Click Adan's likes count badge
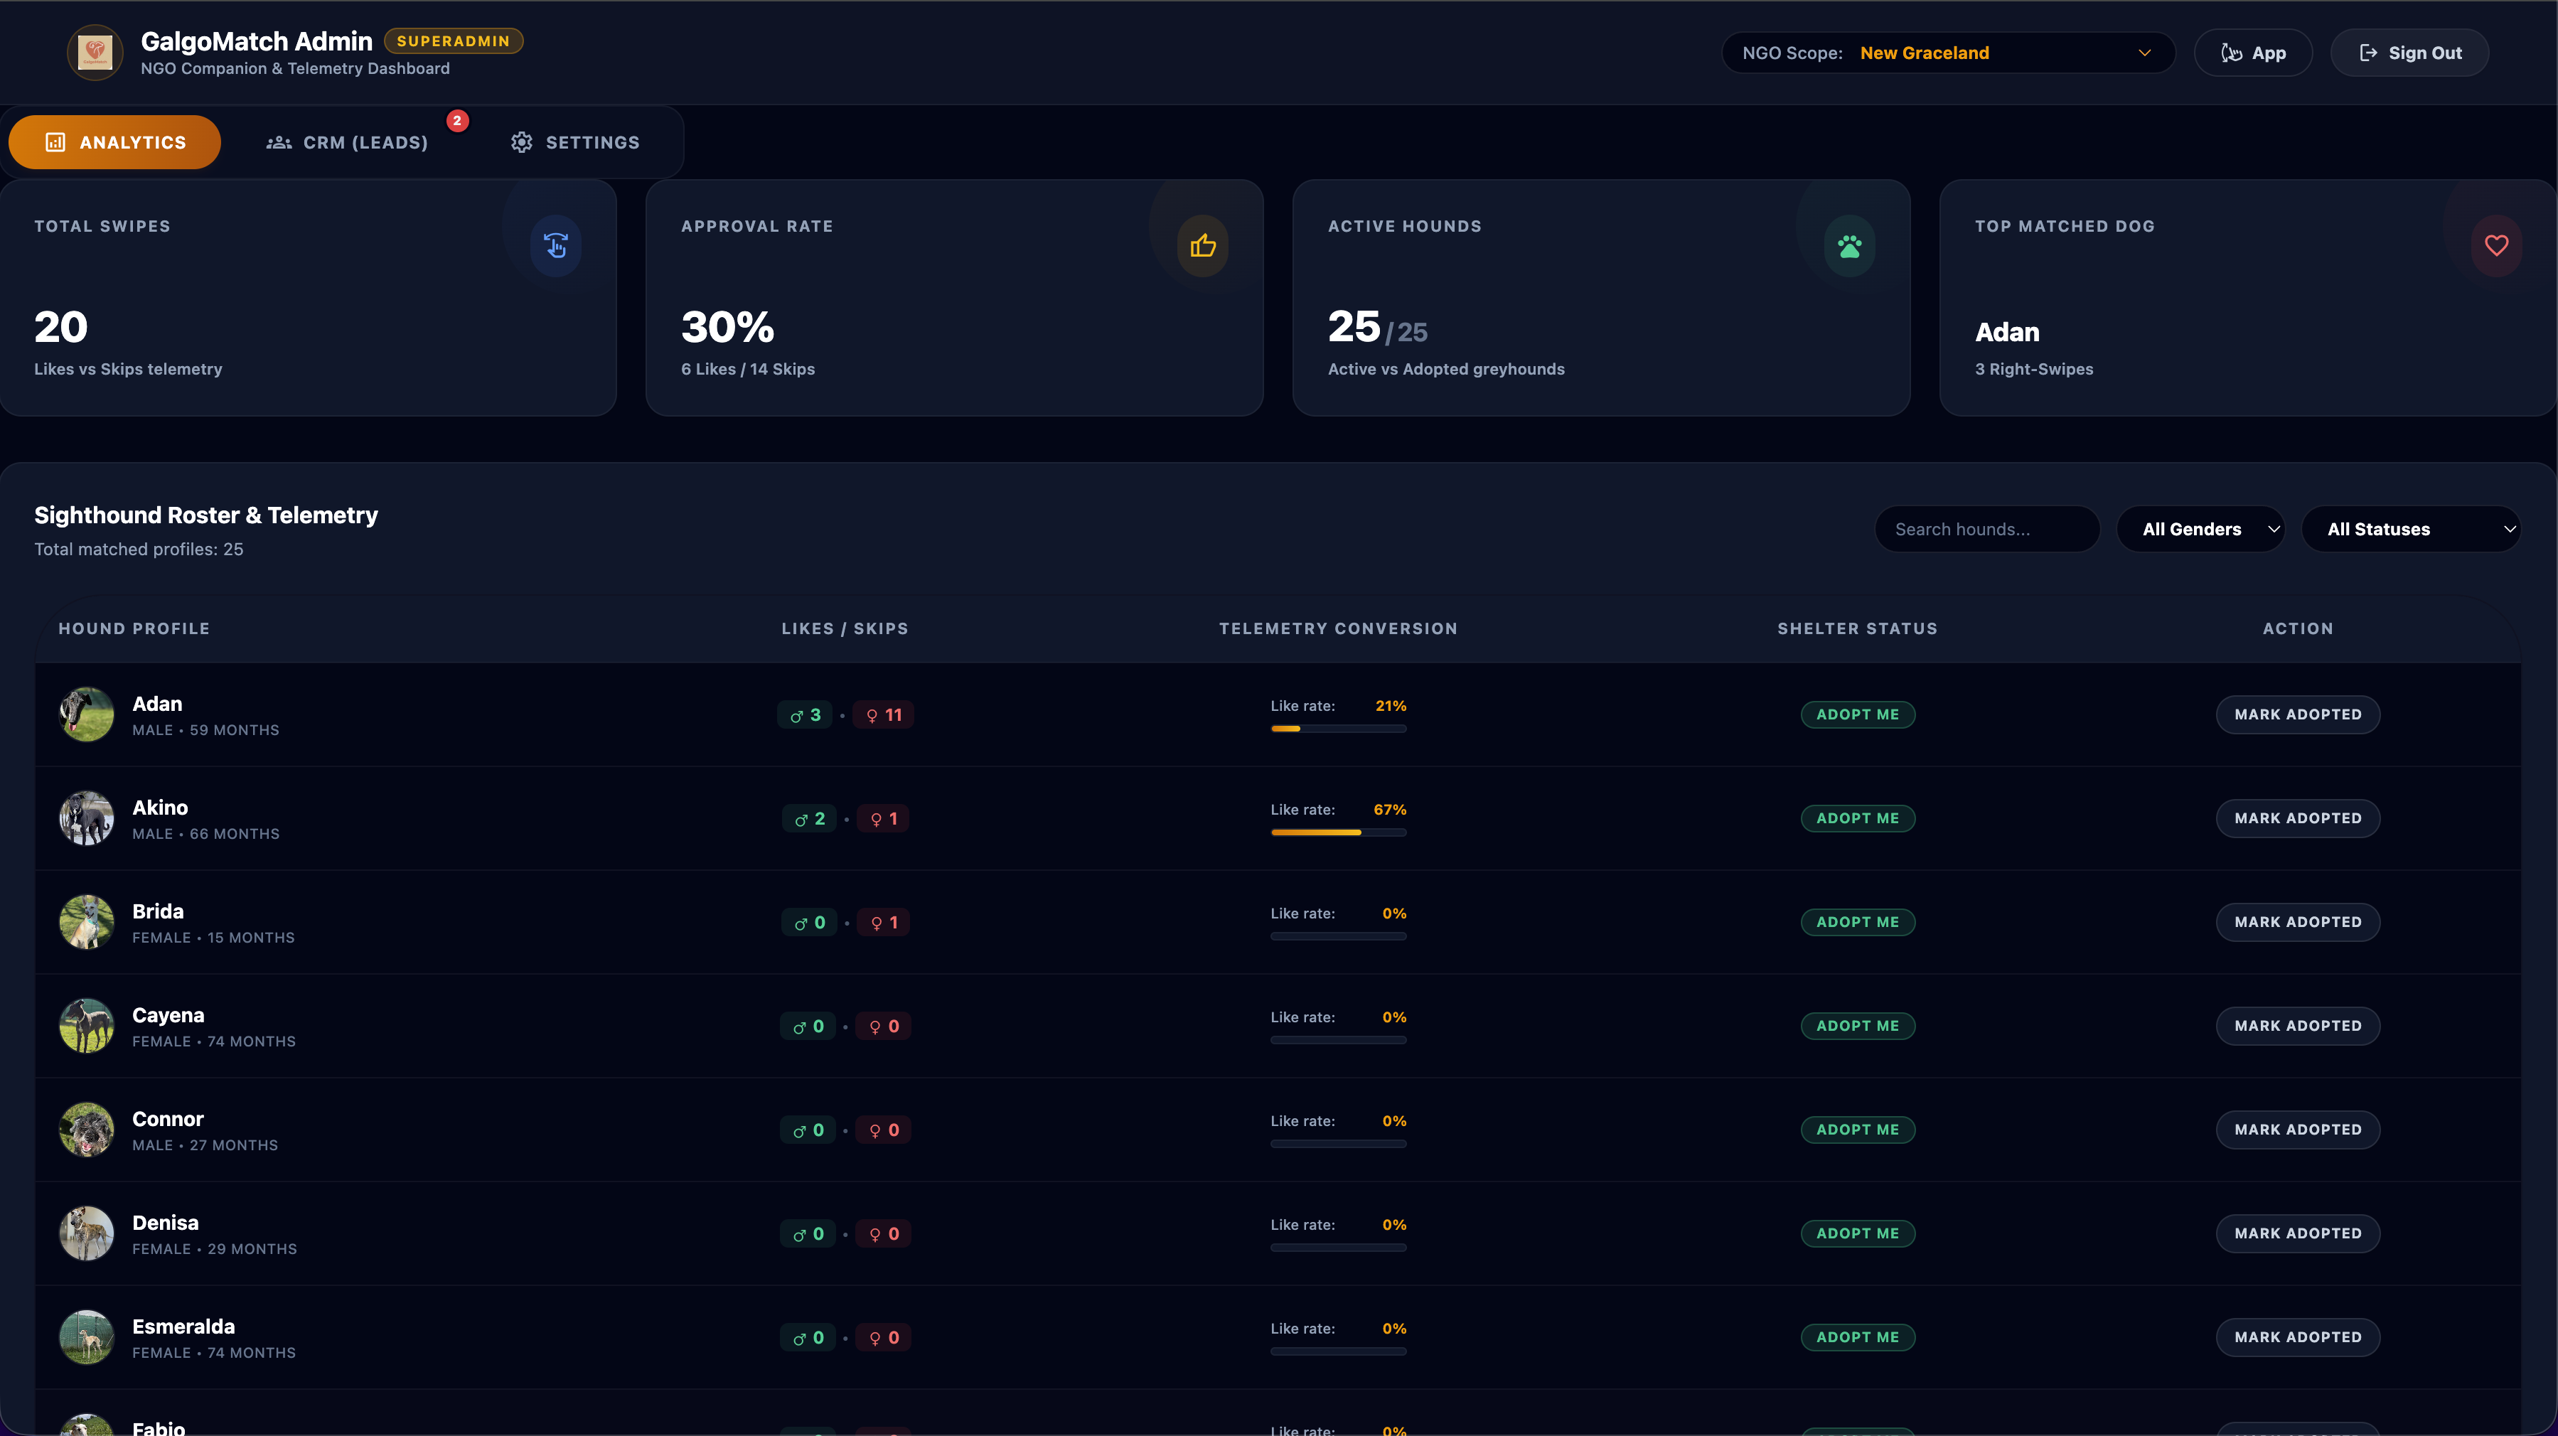2558x1436 pixels. 806,715
